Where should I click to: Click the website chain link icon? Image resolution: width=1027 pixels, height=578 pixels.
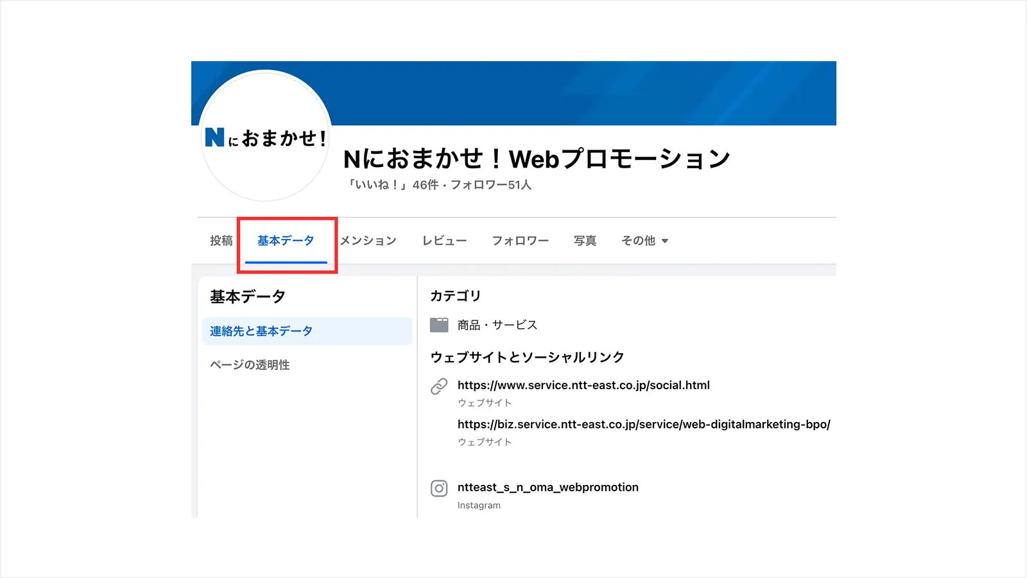pyautogui.click(x=439, y=386)
